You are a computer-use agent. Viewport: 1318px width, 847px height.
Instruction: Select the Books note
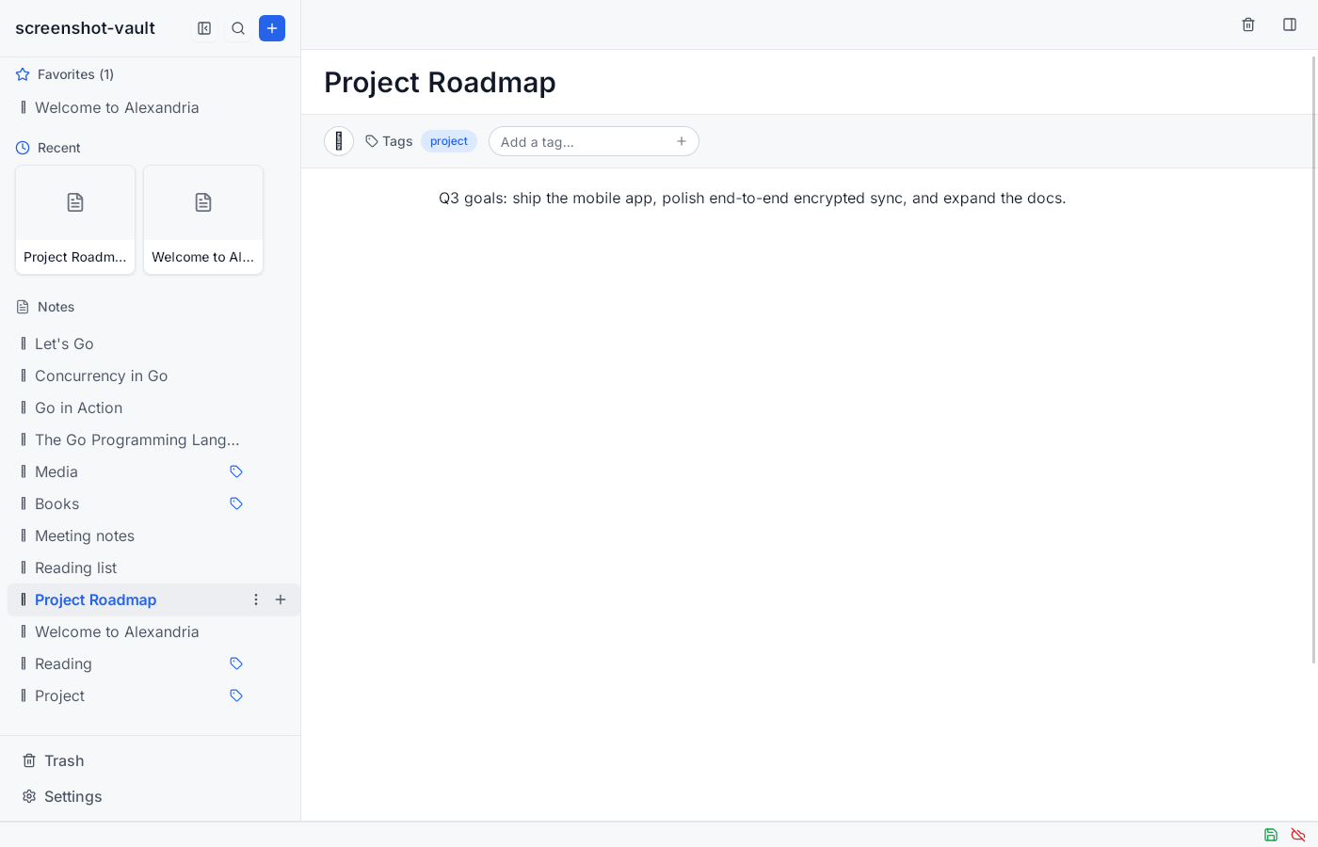(x=56, y=503)
